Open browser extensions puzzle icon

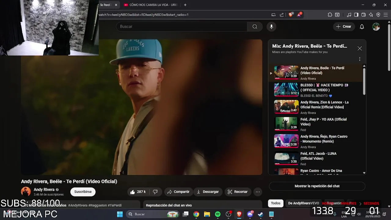(330, 15)
